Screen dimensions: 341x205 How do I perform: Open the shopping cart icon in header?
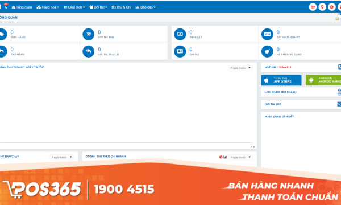[313, 7]
